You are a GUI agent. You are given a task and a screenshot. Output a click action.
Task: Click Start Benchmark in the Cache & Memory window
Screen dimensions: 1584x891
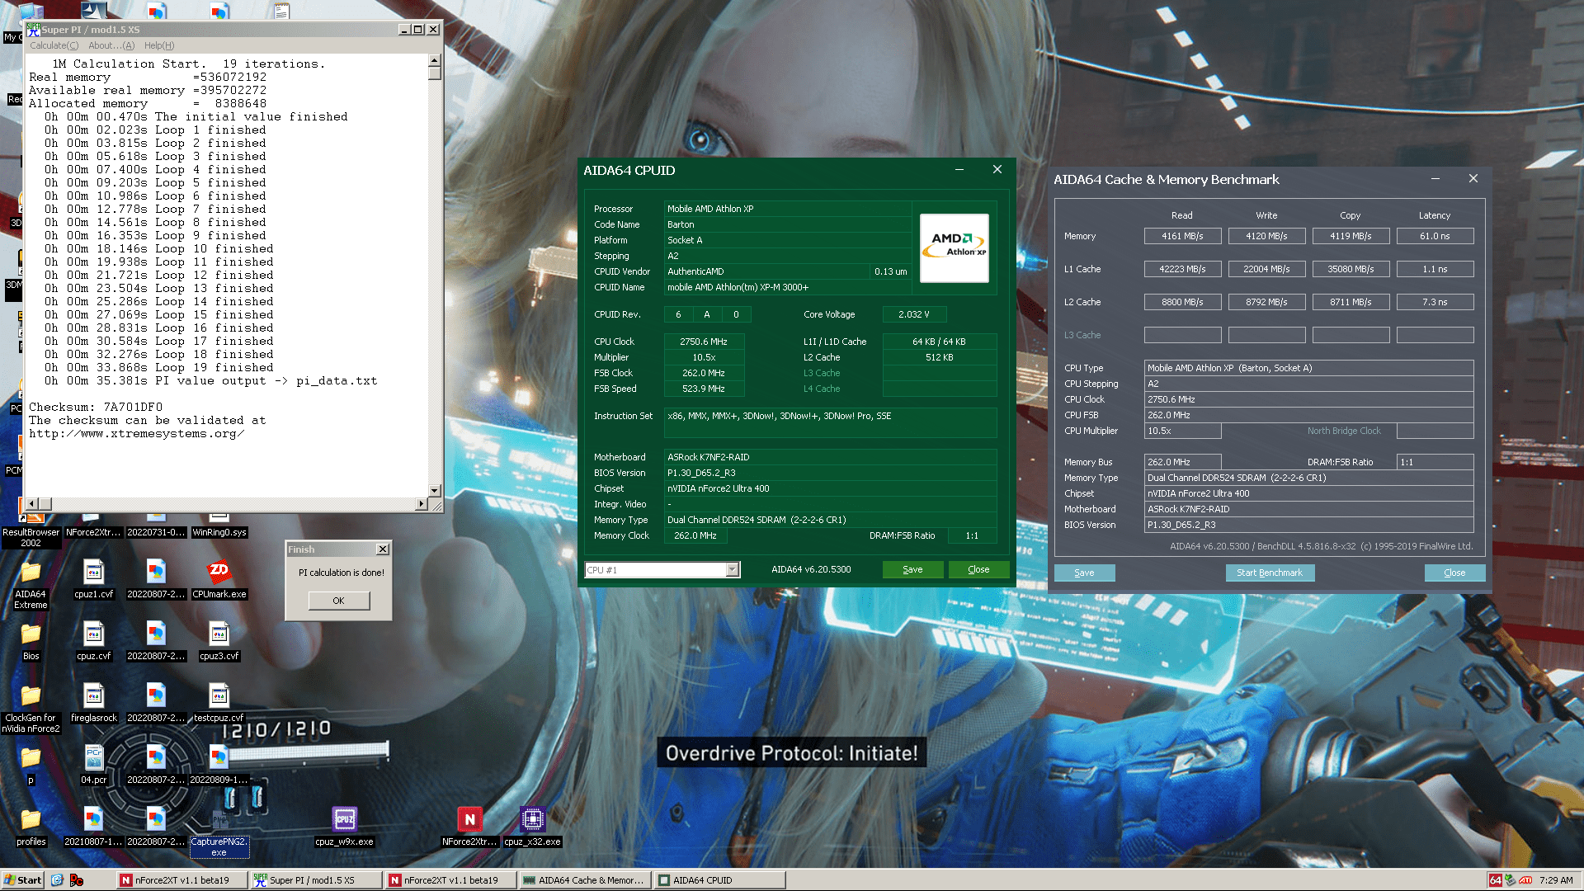coord(1270,573)
